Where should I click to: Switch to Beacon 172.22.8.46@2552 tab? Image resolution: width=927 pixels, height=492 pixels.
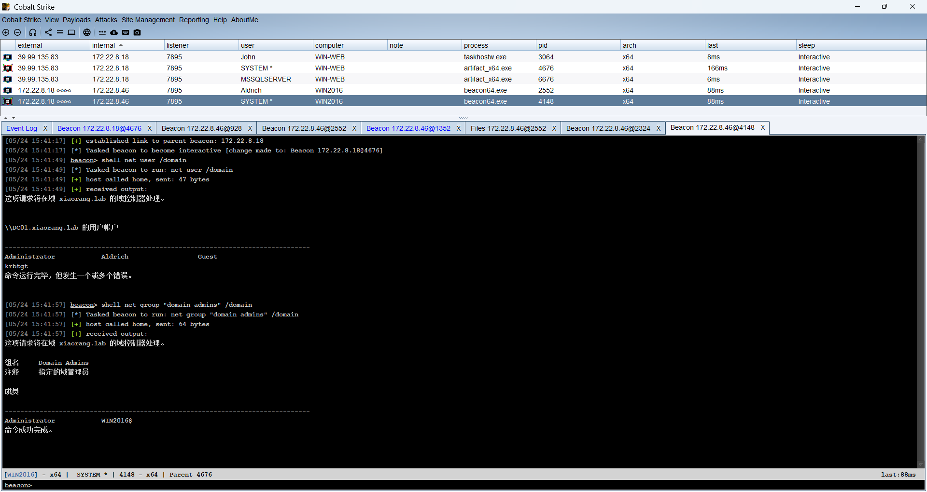tap(304, 128)
